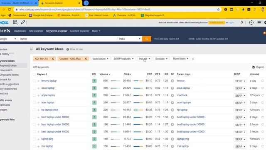Select all keywords header checkbox

(34, 74)
